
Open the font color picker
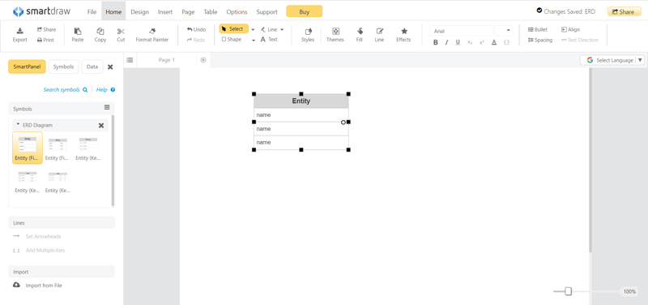pyautogui.click(x=494, y=42)
